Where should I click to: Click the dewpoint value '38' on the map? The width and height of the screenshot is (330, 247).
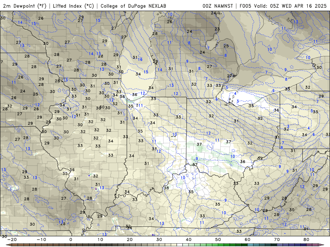tap(166, 188)
